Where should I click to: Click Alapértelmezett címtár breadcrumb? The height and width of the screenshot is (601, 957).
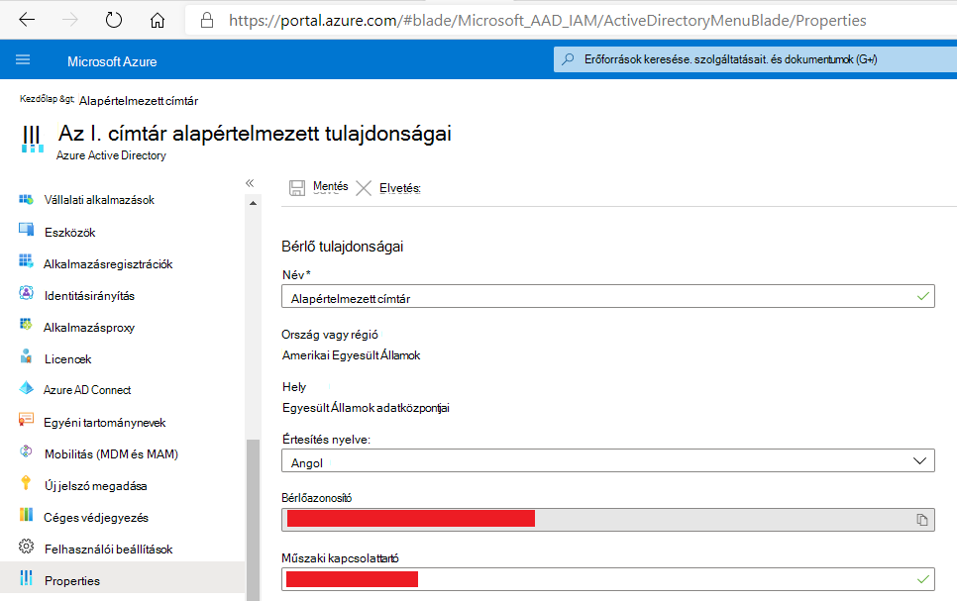[x=139, y=101]
